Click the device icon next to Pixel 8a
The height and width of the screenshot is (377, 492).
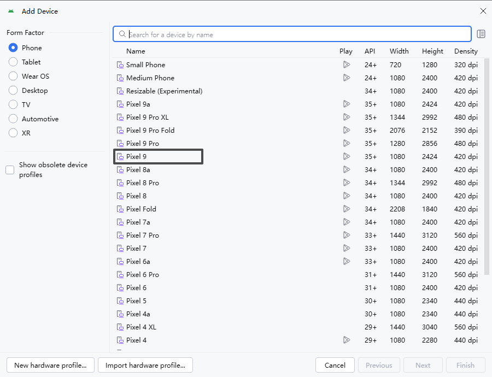(120, 170)
